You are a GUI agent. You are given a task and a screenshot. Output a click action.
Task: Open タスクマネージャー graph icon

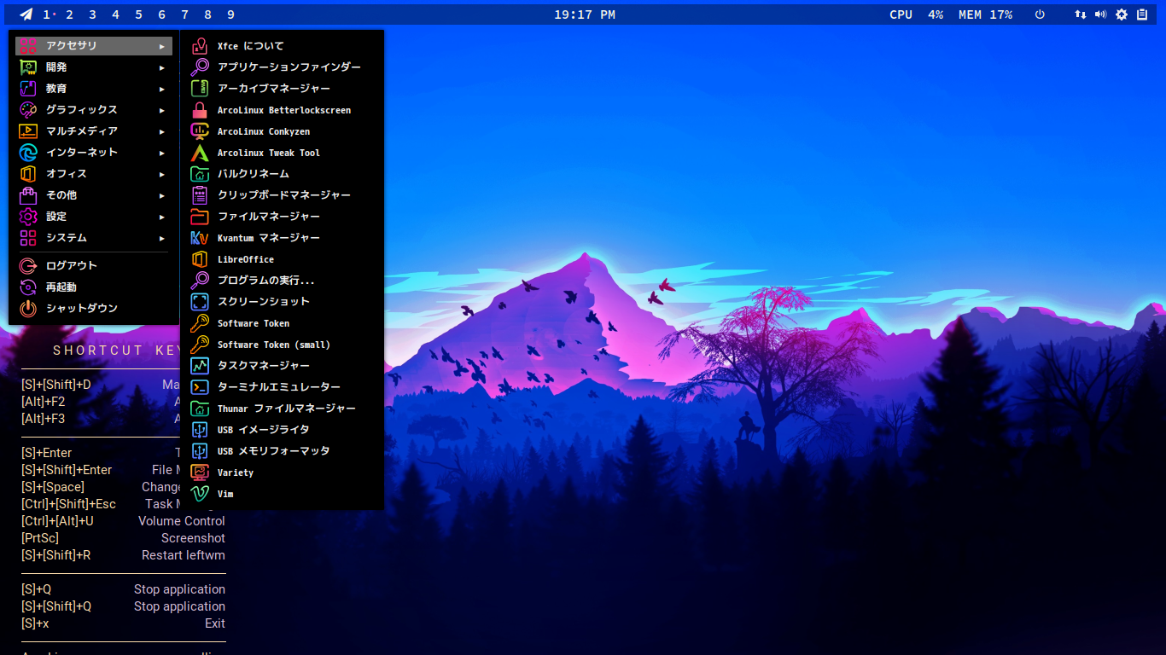point(200,366)
